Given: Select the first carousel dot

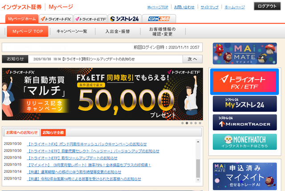Looking at the screenshot, I should point(183,123).
